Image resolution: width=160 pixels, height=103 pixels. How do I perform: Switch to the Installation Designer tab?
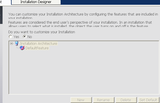click(36, 2)
